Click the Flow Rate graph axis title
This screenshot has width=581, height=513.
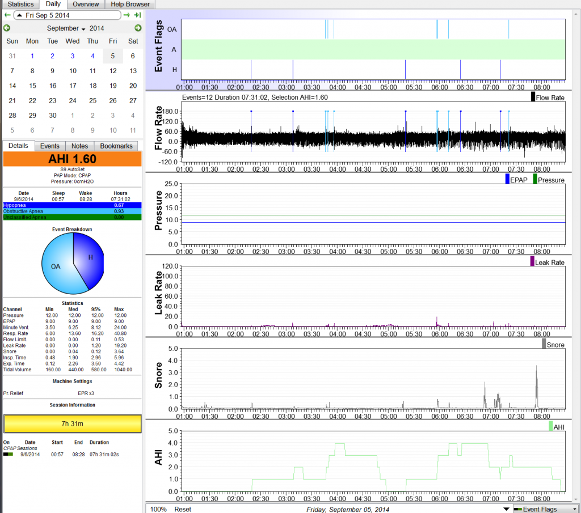point(158,128)
